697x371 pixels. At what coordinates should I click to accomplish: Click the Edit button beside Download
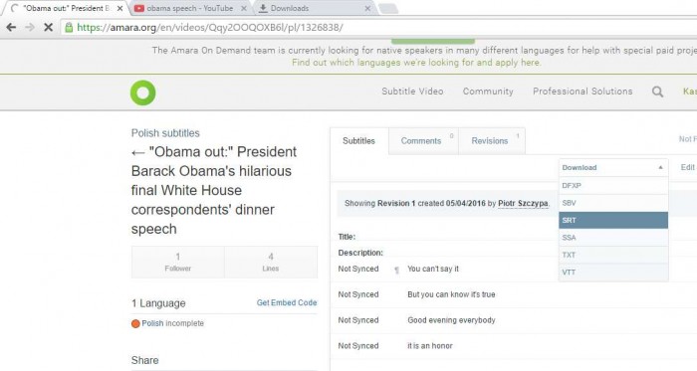[x=687, y=167]
